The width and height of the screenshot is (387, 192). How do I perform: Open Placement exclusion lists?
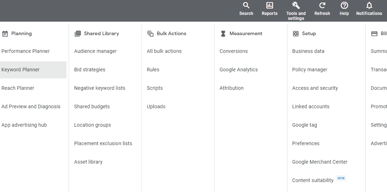click(103, 143)
